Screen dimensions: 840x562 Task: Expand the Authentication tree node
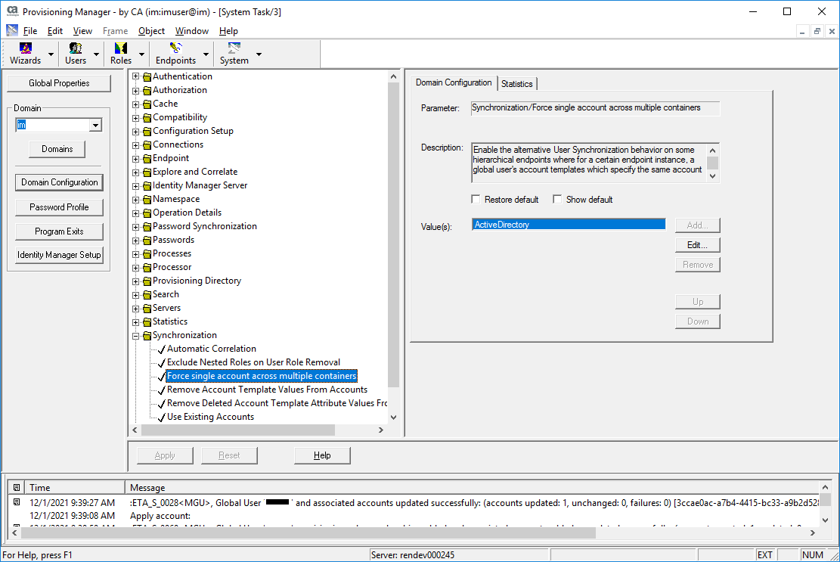pos(136,76)
